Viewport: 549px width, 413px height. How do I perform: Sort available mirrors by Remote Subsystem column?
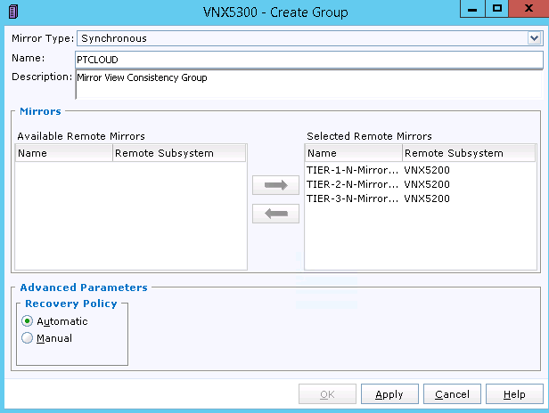(x=179, y=153)
